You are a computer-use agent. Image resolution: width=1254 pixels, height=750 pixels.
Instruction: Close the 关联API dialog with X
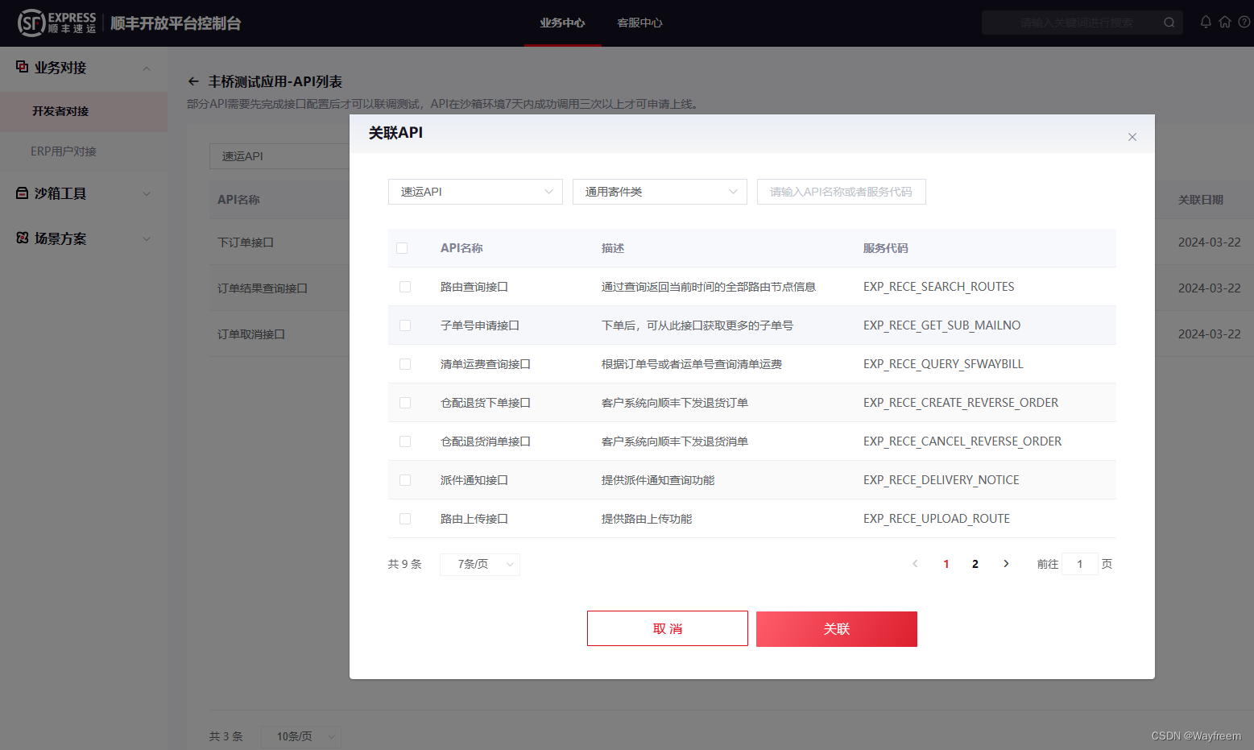[x=1132, y=137]
